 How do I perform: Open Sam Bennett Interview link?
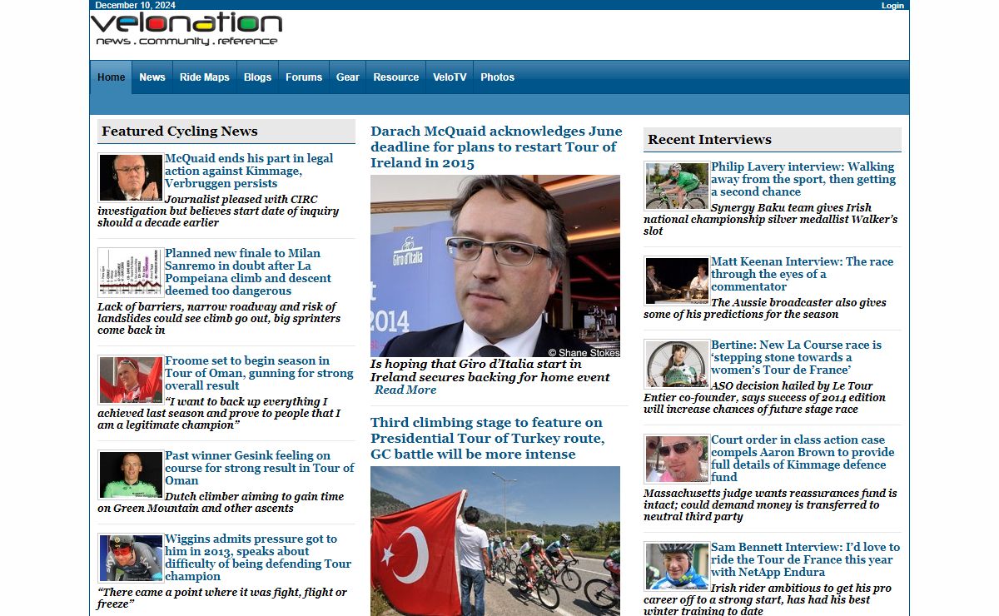pyautogui.click(x=805, y=559)
